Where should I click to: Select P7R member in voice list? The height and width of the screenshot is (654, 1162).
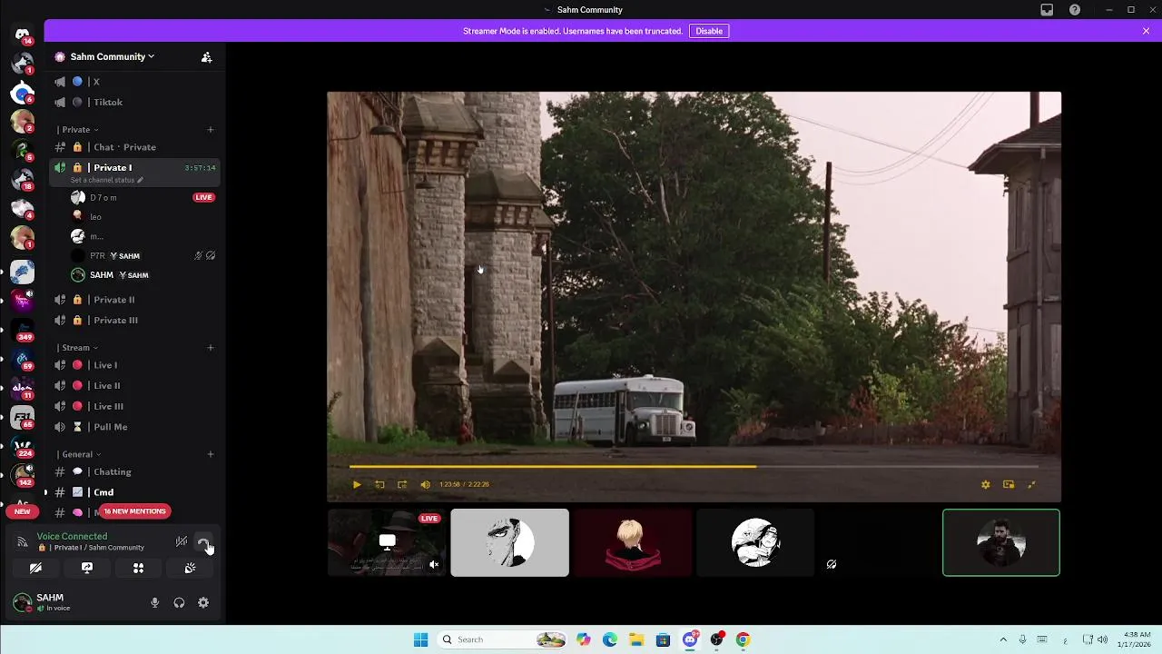click(x=142, y=256)
